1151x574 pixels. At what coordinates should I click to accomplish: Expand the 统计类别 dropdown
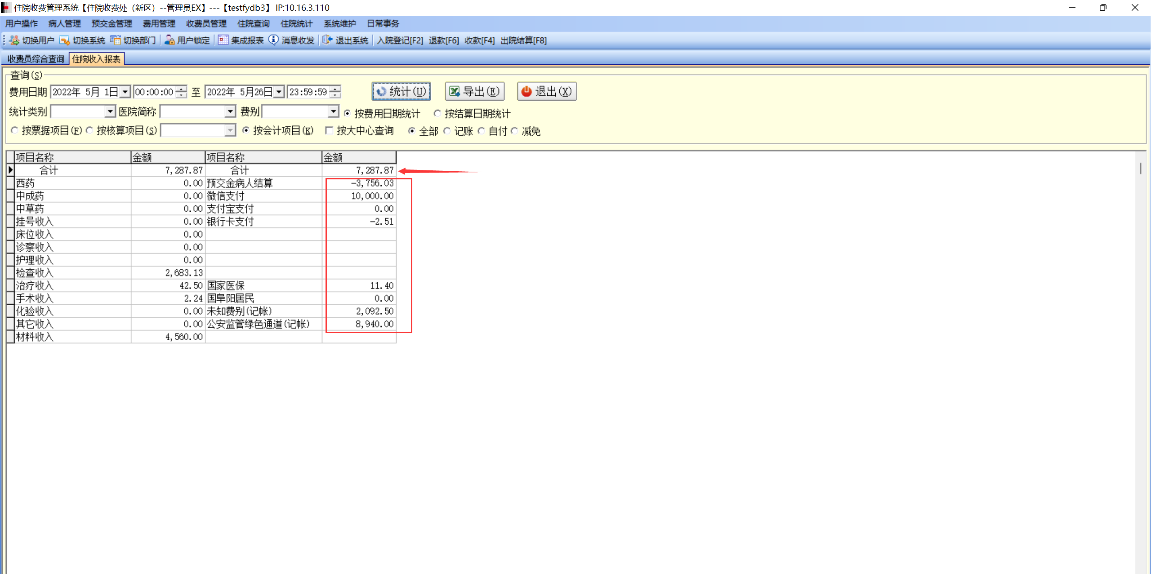pos(110,111)
